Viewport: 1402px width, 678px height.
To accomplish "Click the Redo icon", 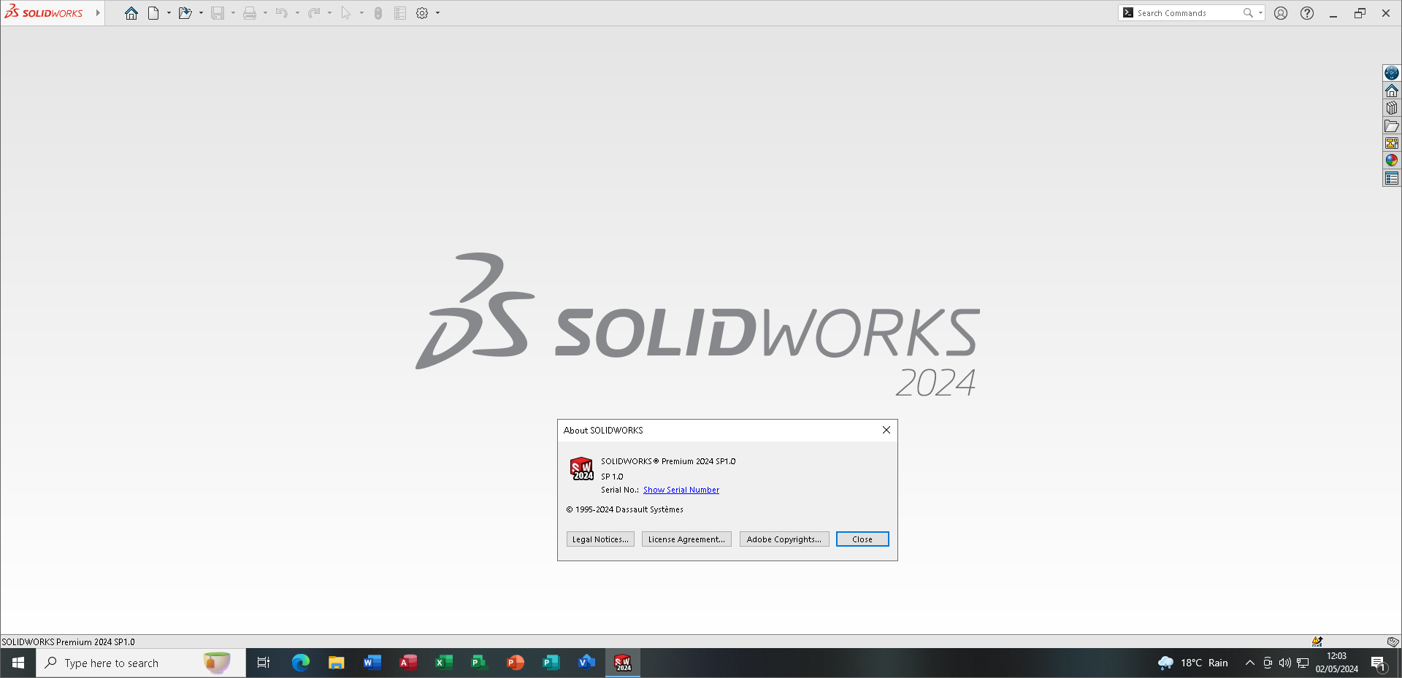I will pyautogui.click(x=314, y=13).
